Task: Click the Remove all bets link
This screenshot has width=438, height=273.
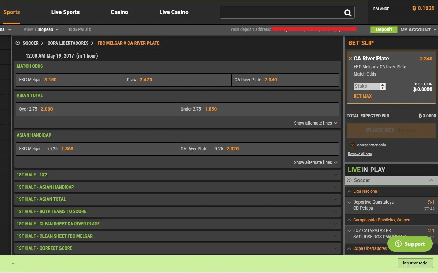Action: 360,154
